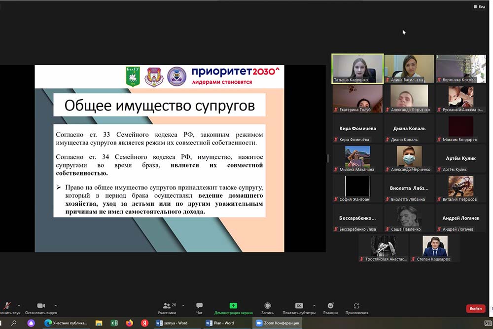Open the Вид view menu
Viewport: 493px width, 329px height.
[479, 6]
